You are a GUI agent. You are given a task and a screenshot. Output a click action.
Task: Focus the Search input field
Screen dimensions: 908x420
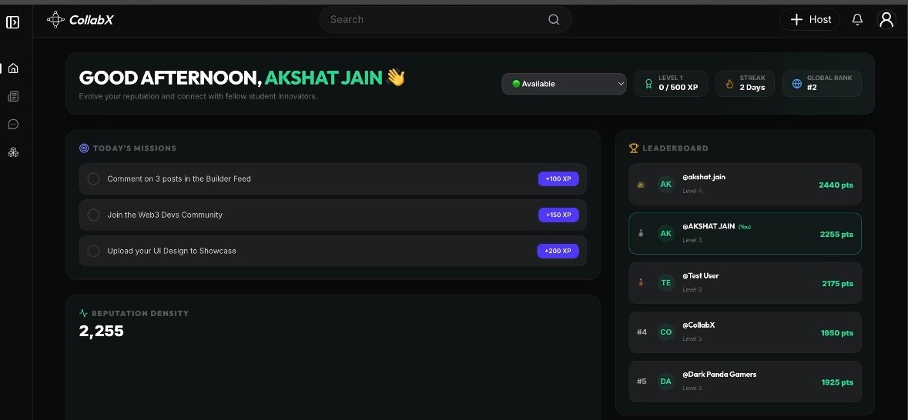tap(445, 20)
